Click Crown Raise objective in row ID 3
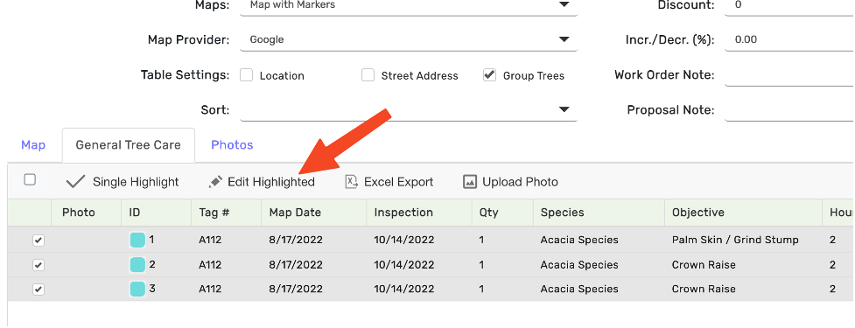This screenshot has width=855, height=328. tap(704, 289)
